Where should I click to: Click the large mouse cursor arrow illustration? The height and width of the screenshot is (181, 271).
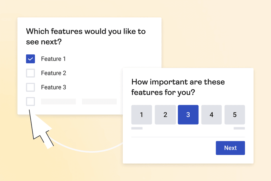point(41,131)
